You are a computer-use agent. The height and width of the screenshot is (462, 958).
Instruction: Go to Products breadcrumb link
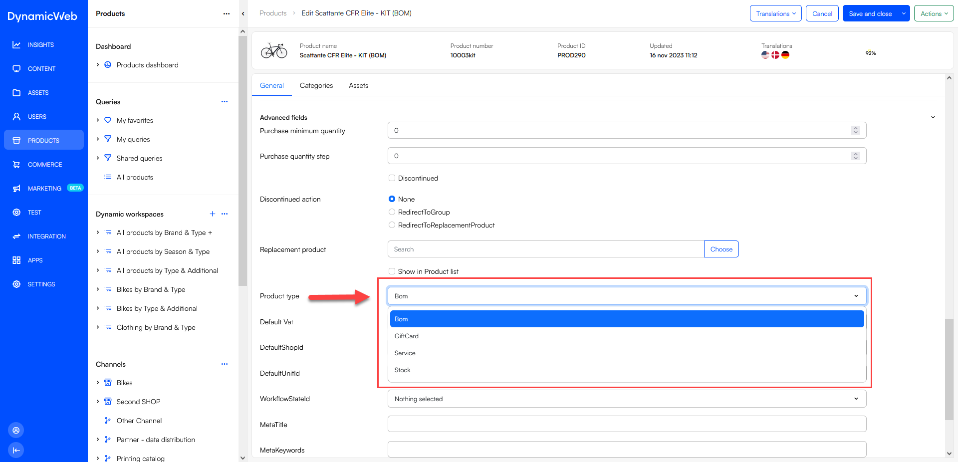[273, 13]
